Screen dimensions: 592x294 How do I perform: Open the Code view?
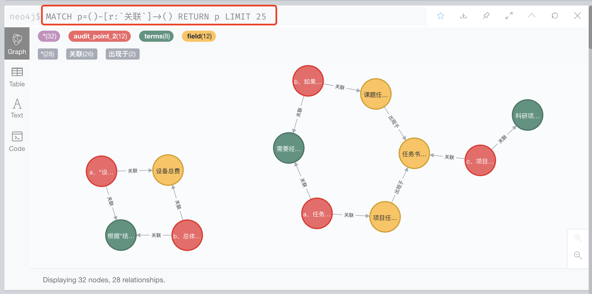[17, 141]
